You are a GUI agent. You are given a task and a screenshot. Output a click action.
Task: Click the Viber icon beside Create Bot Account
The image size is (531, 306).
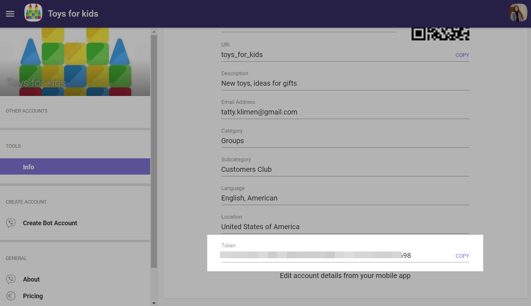click(x=11, y=223)
